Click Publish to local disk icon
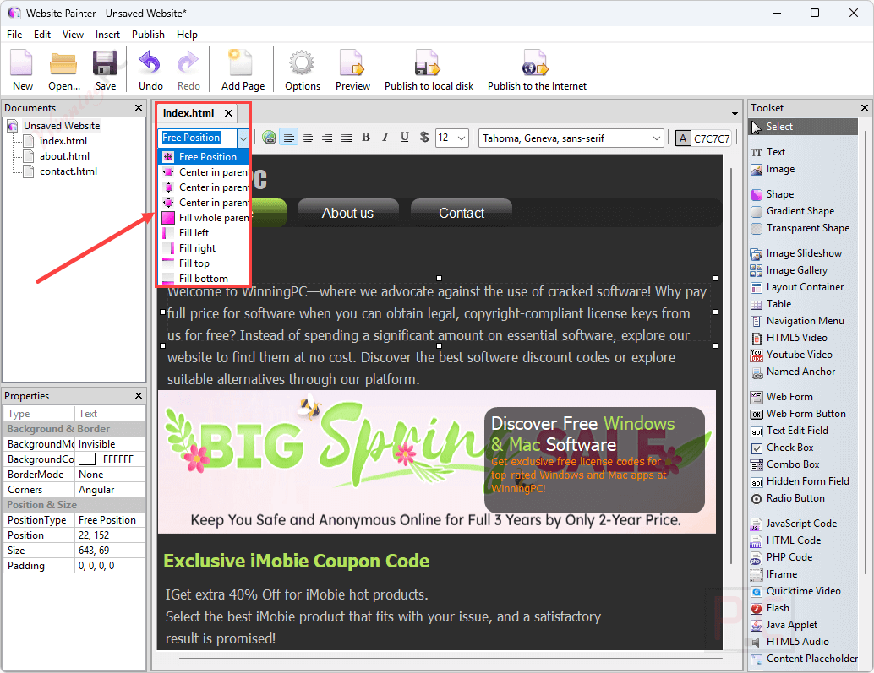The width and height of the screenshot is (874, 673). point(429,69)
